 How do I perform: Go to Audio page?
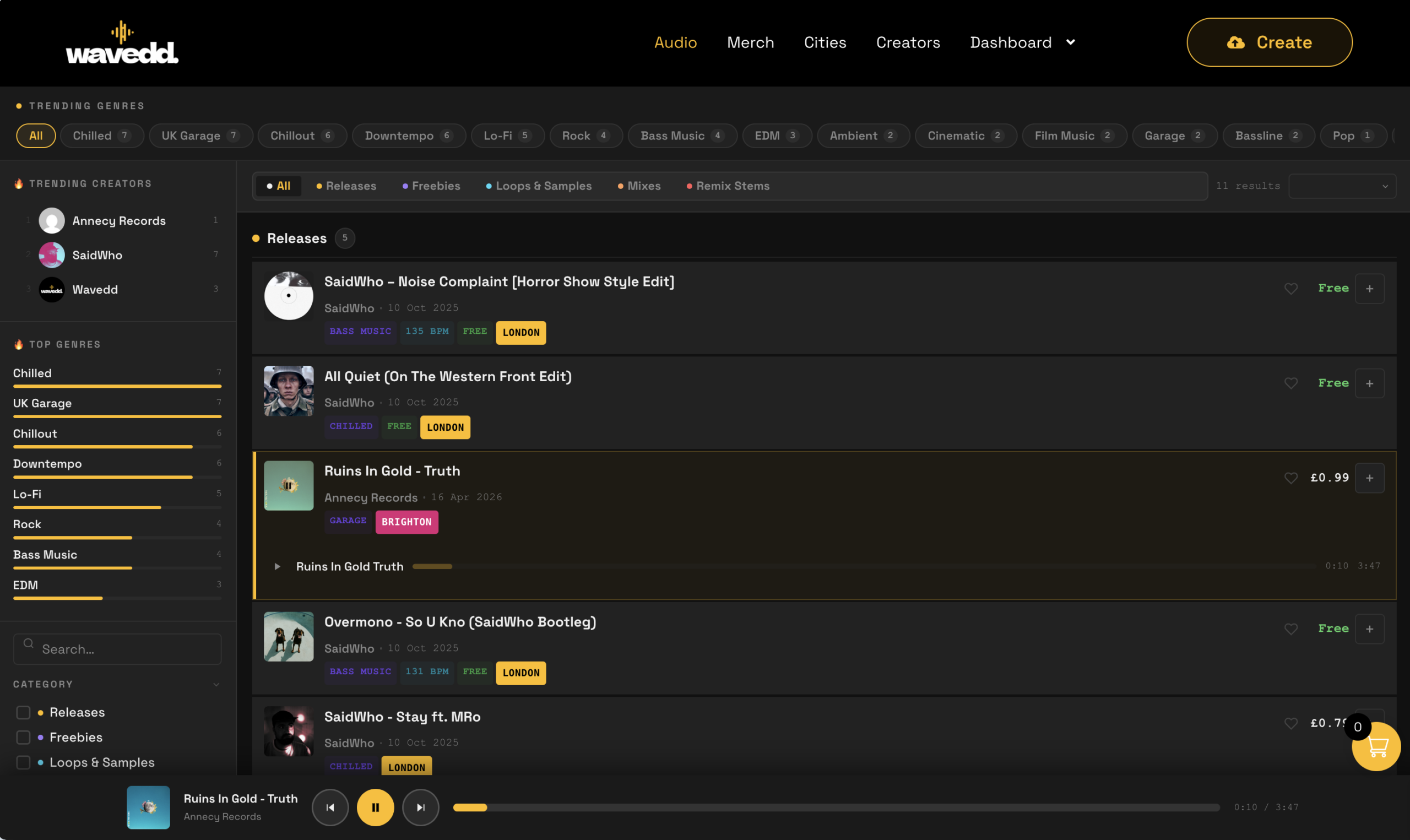(676, 42)
